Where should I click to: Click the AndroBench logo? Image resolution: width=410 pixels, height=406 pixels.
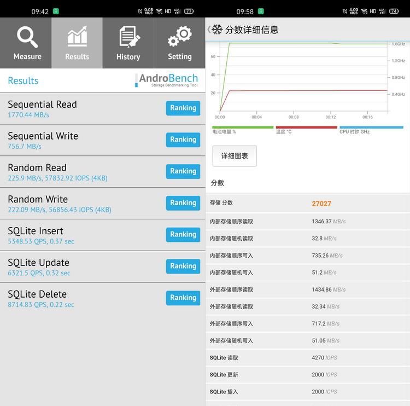167,80
